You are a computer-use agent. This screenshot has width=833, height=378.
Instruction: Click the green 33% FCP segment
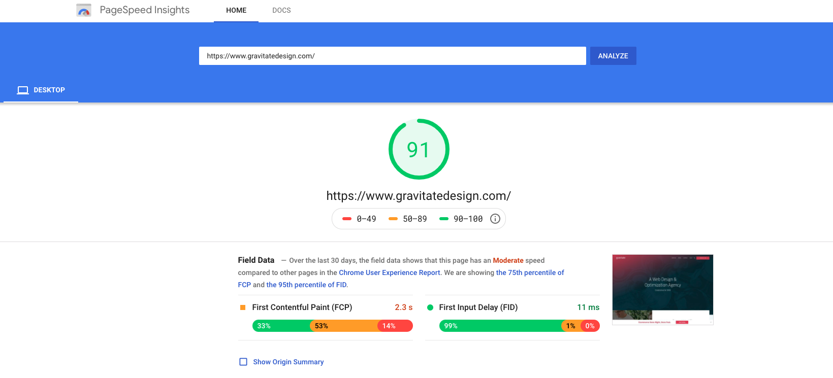coord(281,326)
